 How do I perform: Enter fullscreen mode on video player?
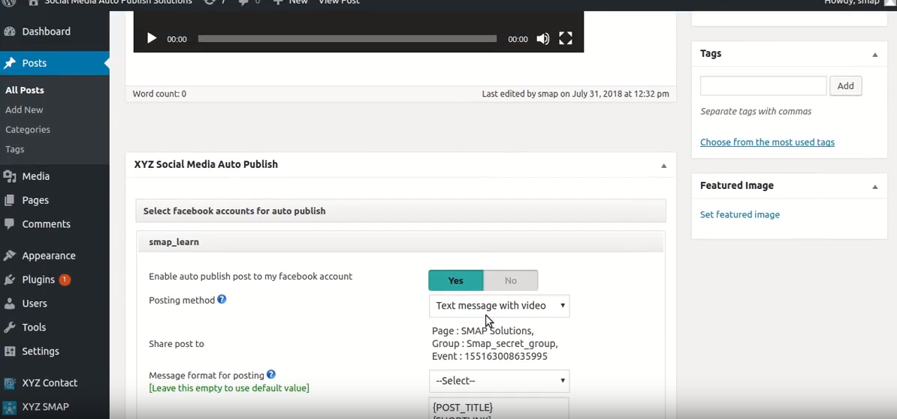pos(566,39)
